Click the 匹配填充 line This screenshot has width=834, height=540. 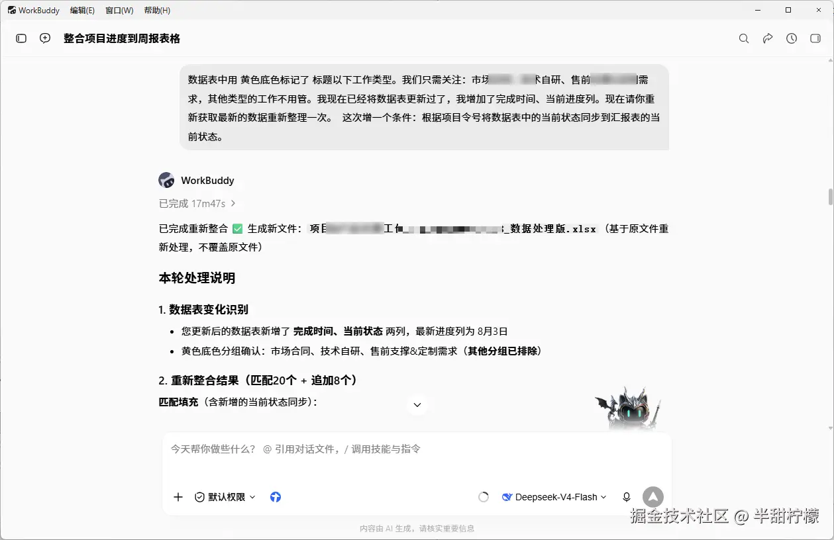(238, 402)
